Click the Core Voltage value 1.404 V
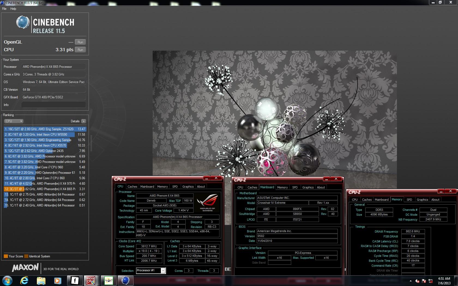This screenshot has width=458, height=286. pos(183,210)
